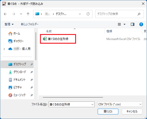Open recent locations chevron beside forward arrow
147x119 pixels.
click(x=21, y=14)
